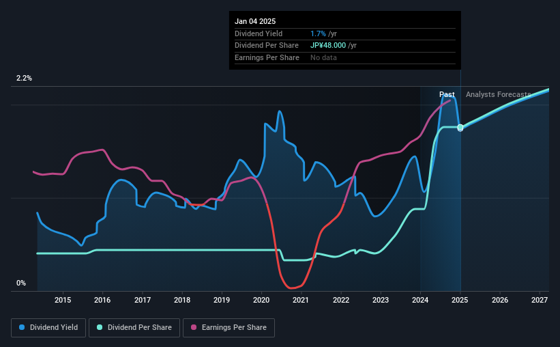Click the tooltip 'Dividend Yield' row label
The image size is (560, 347).
point(259,33)
